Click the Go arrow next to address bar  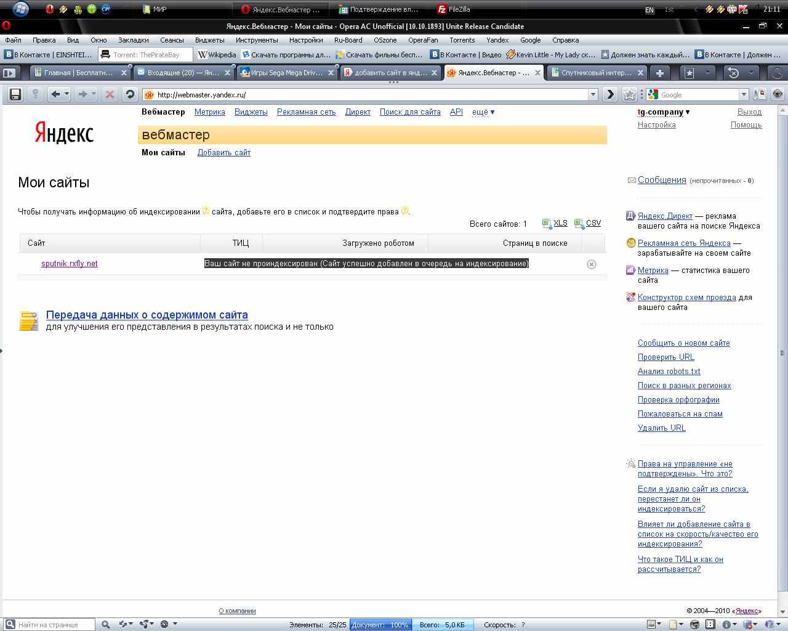point(609,94)
